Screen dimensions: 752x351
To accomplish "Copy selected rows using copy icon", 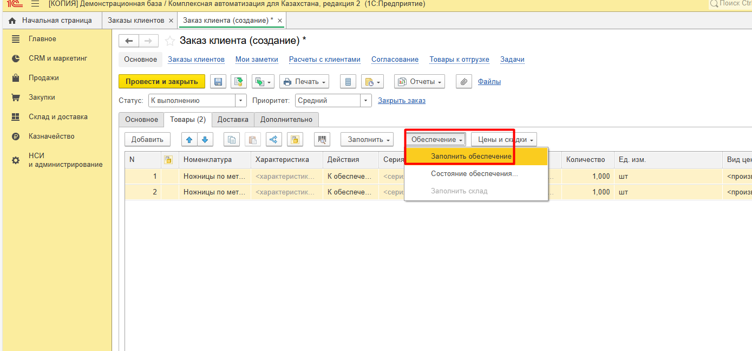I will [x=232, y=140].
